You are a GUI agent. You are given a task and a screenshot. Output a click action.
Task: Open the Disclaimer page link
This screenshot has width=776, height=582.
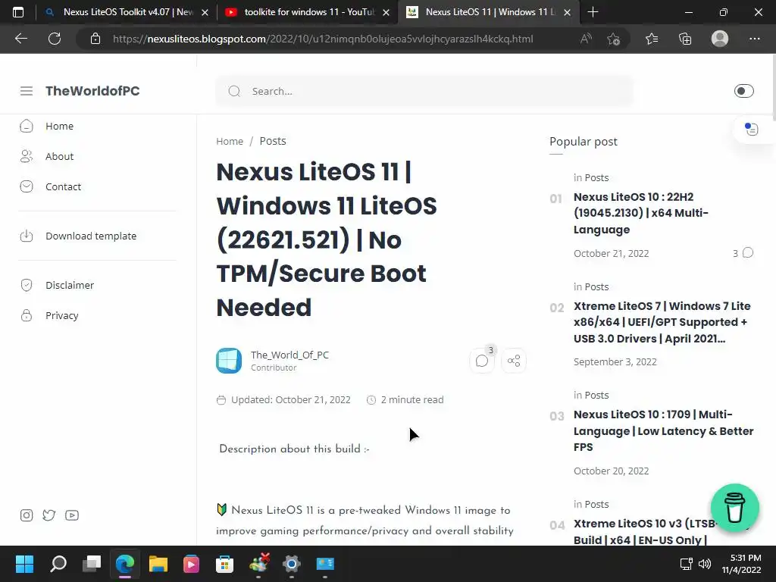pyautogui.click(x=69, y=285)
